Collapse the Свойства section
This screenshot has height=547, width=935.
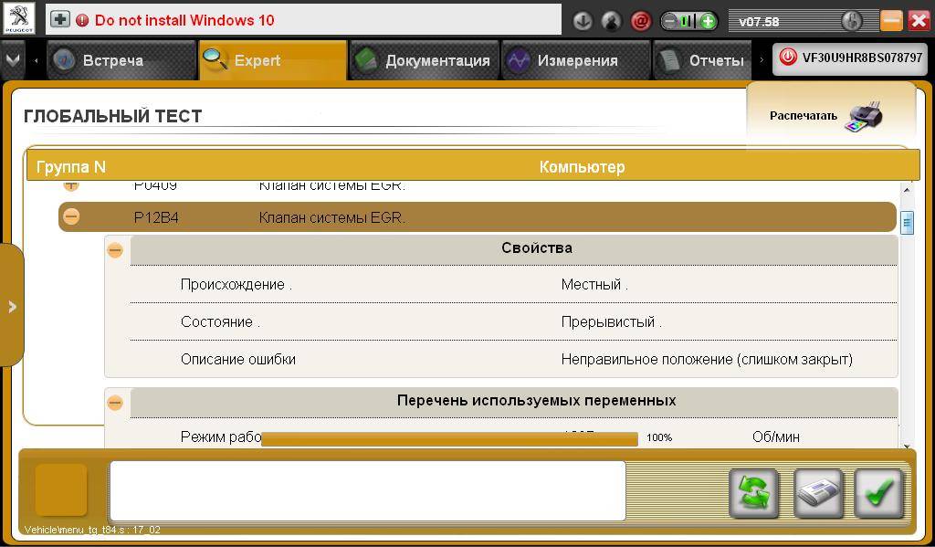(115, 249)
